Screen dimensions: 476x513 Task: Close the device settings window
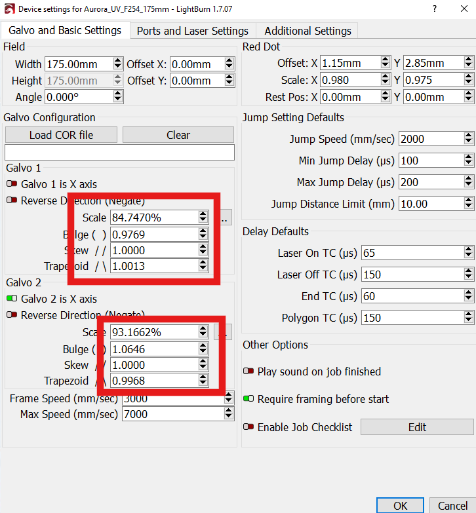tap(464, 9)
